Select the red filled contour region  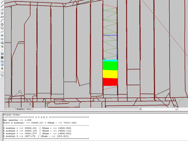click(110, 82)
